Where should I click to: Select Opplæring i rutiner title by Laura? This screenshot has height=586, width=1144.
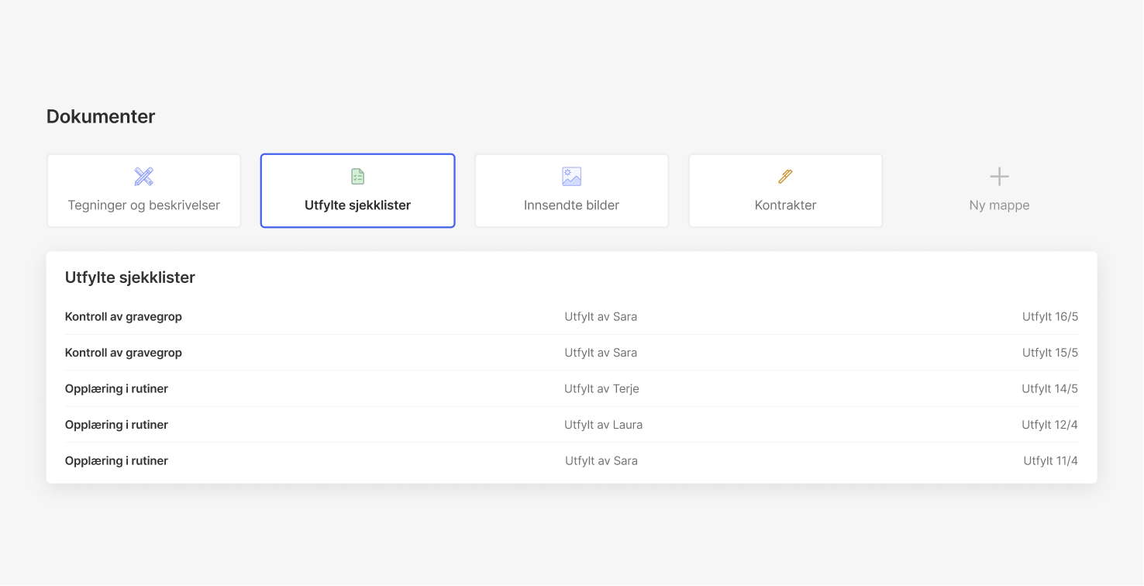click(x=116, y=425)
